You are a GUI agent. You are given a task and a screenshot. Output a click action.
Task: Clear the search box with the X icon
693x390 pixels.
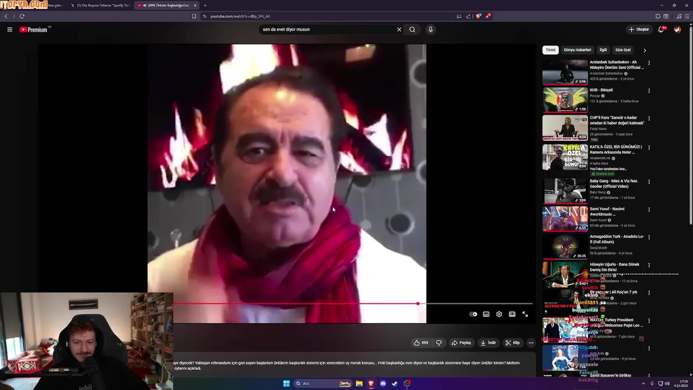(x=399, y=30)
